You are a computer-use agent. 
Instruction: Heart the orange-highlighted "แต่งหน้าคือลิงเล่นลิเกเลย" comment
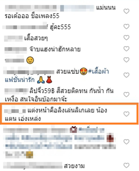(x=127, y=114)
